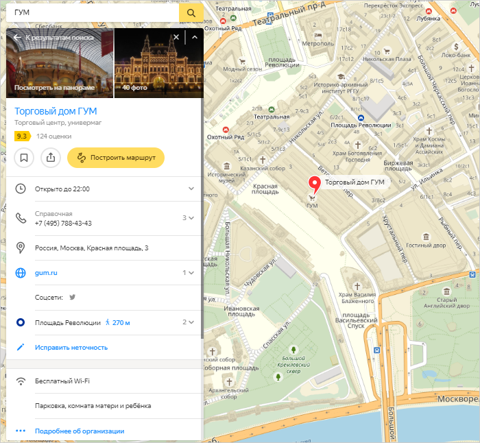Click the globe website icon

[x=21, y=273]
